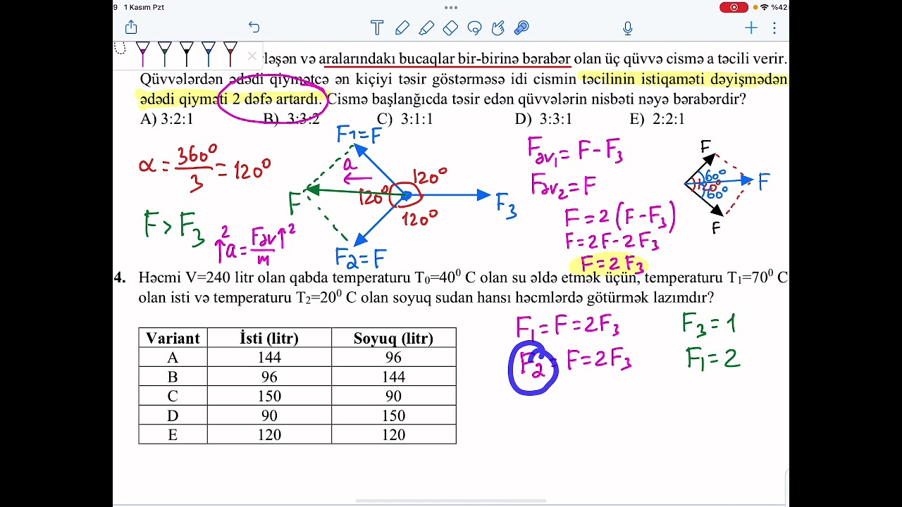Tap the "İsti (litr)" table header
This screenshot has width=902, height=507.
(269, 338)
